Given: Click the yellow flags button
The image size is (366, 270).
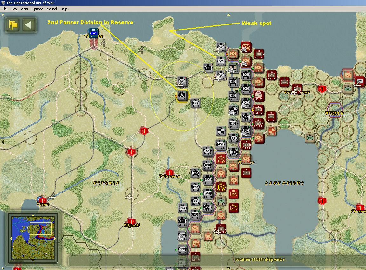Looking at the screenshot, I should click(13, 25).
